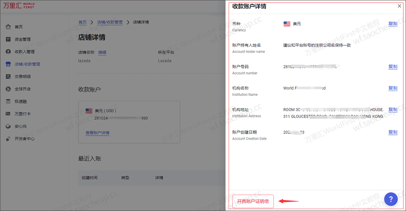Click the 极速融 sidebar icon
This screenshot has height=211, width=406.
coord(8,101)
